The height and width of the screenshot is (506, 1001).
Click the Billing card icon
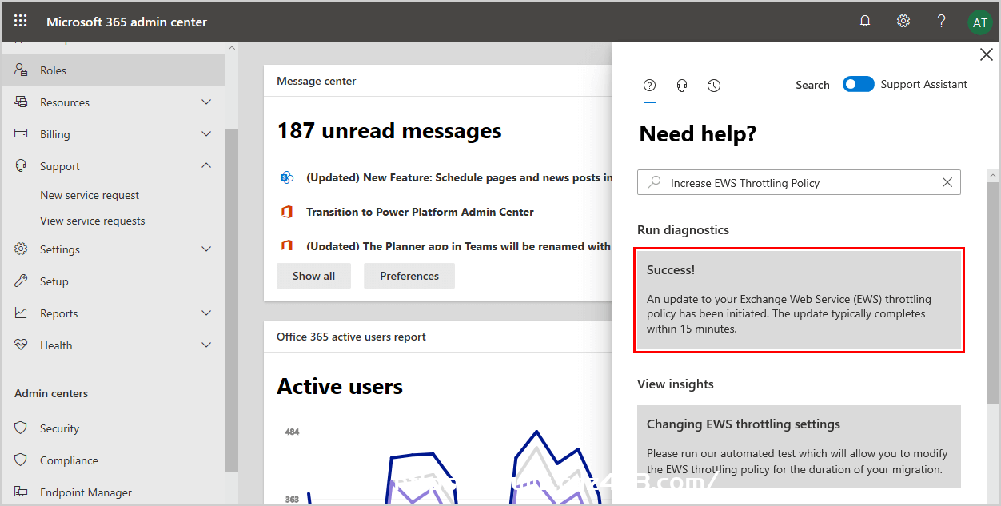22,134
